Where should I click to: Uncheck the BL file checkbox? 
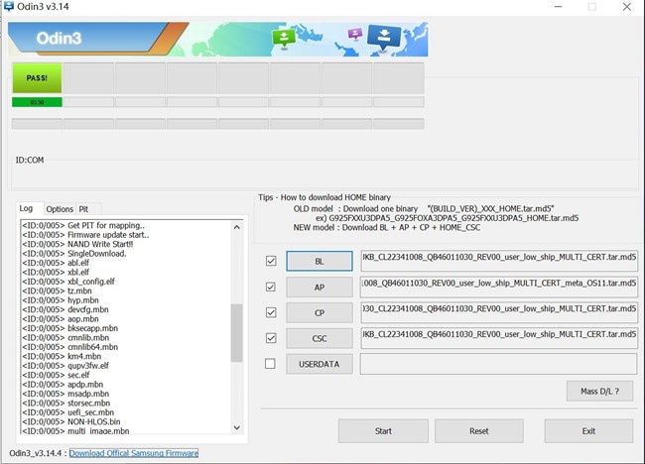271,261
